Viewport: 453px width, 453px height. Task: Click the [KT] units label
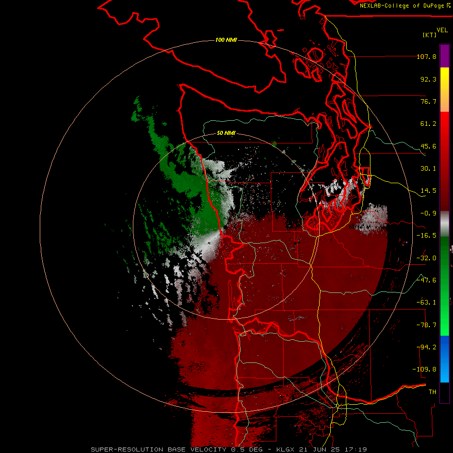point(429,35)
